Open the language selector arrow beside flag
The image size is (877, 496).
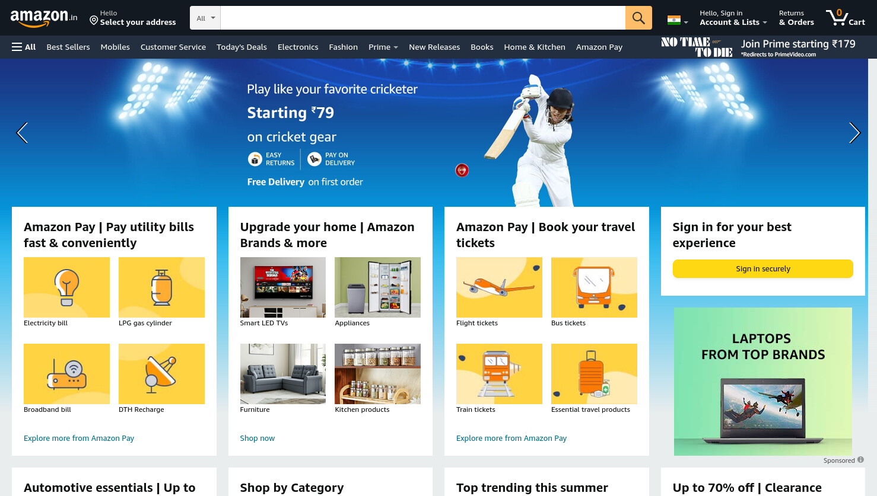pyautogui.click(x=686, y=23)
